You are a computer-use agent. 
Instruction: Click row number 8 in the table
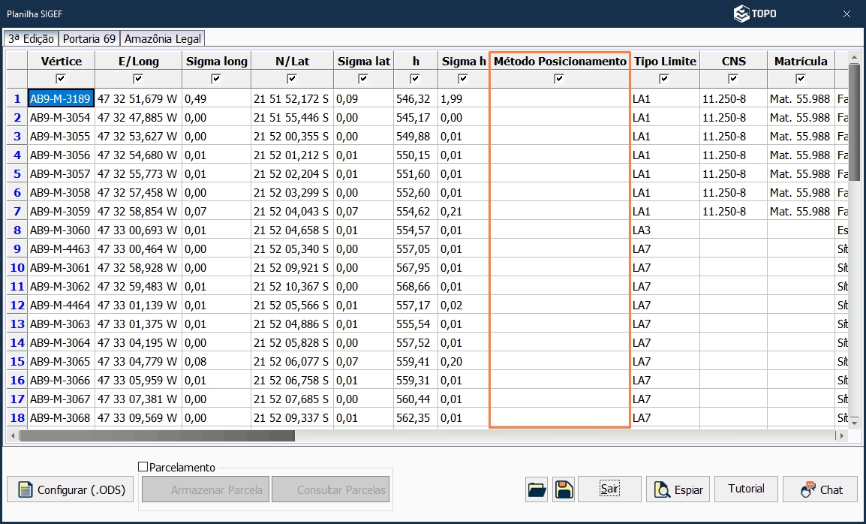click(x=16, y=230)
